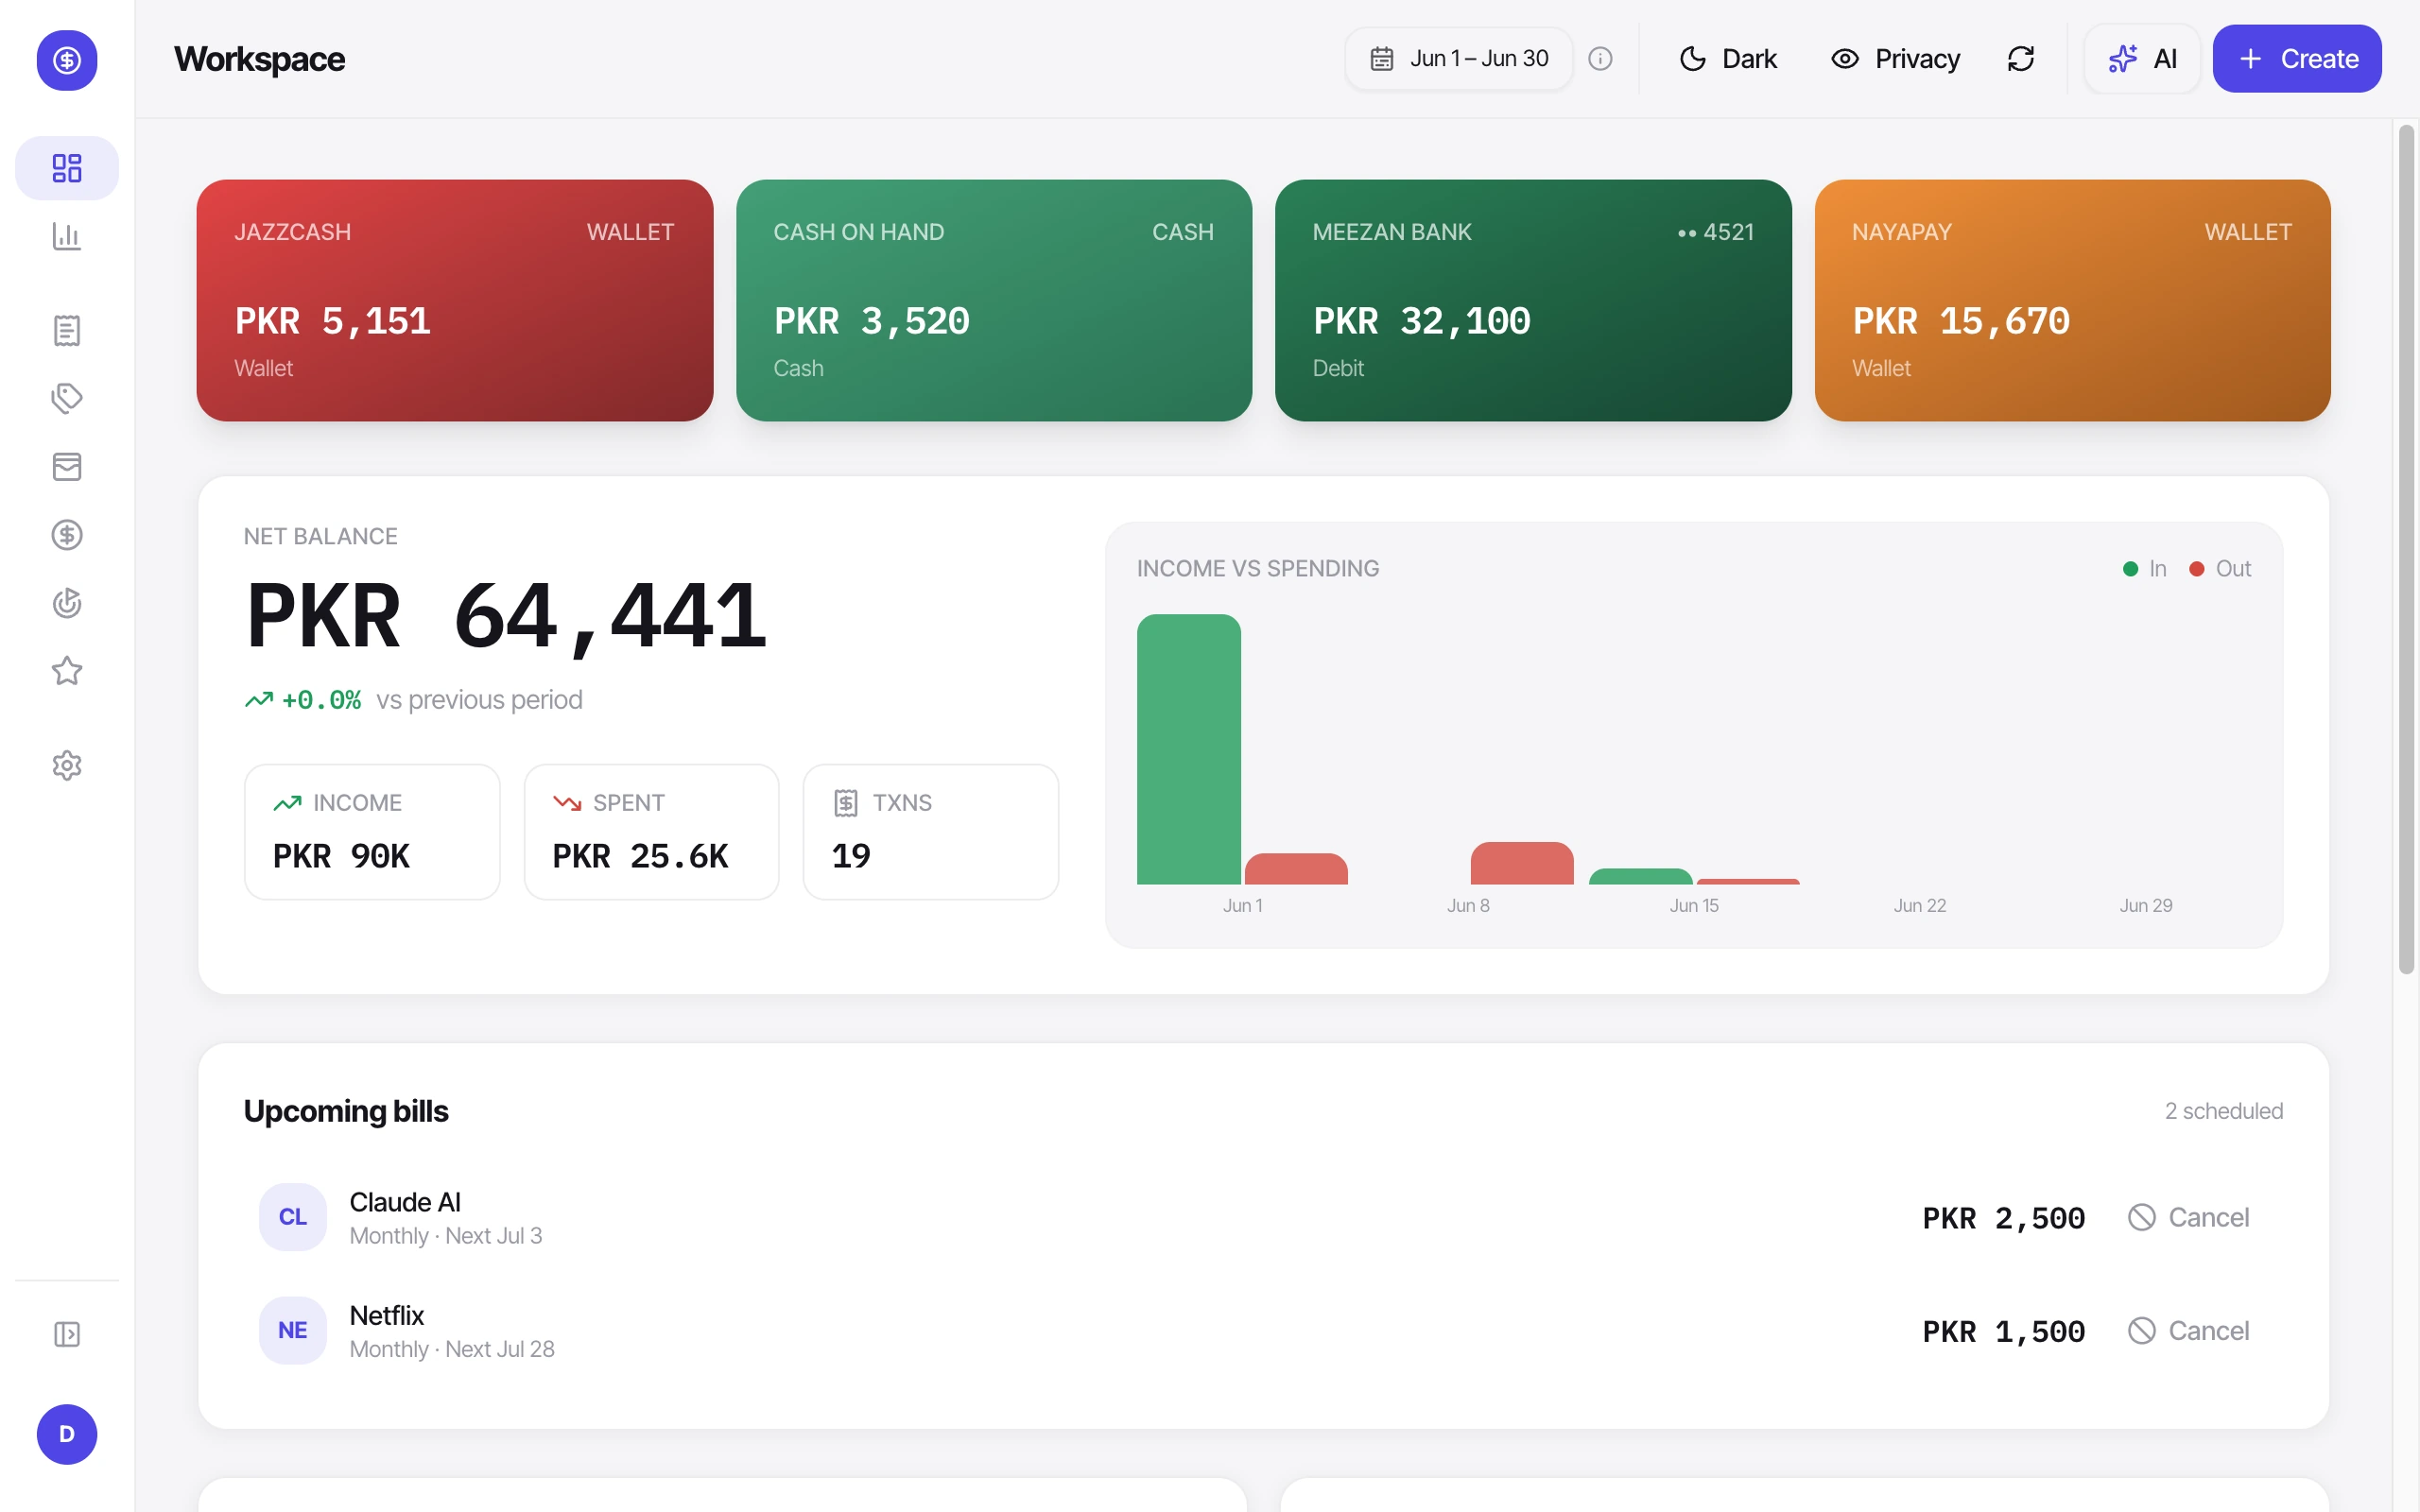Screen dimensions: 2420x1512
Task: Open the D user avatar
Action: [x=67, y=1434]
